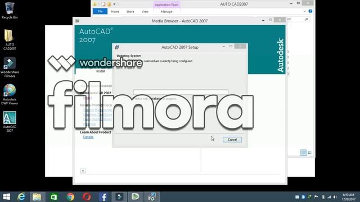The width and height of the screenshot is (360, 202).
Task: Open the Recycle Bin desktop icon
Action: point(10,10)
